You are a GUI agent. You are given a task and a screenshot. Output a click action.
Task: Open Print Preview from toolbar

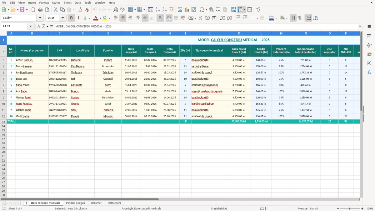(x=47, y=10)
